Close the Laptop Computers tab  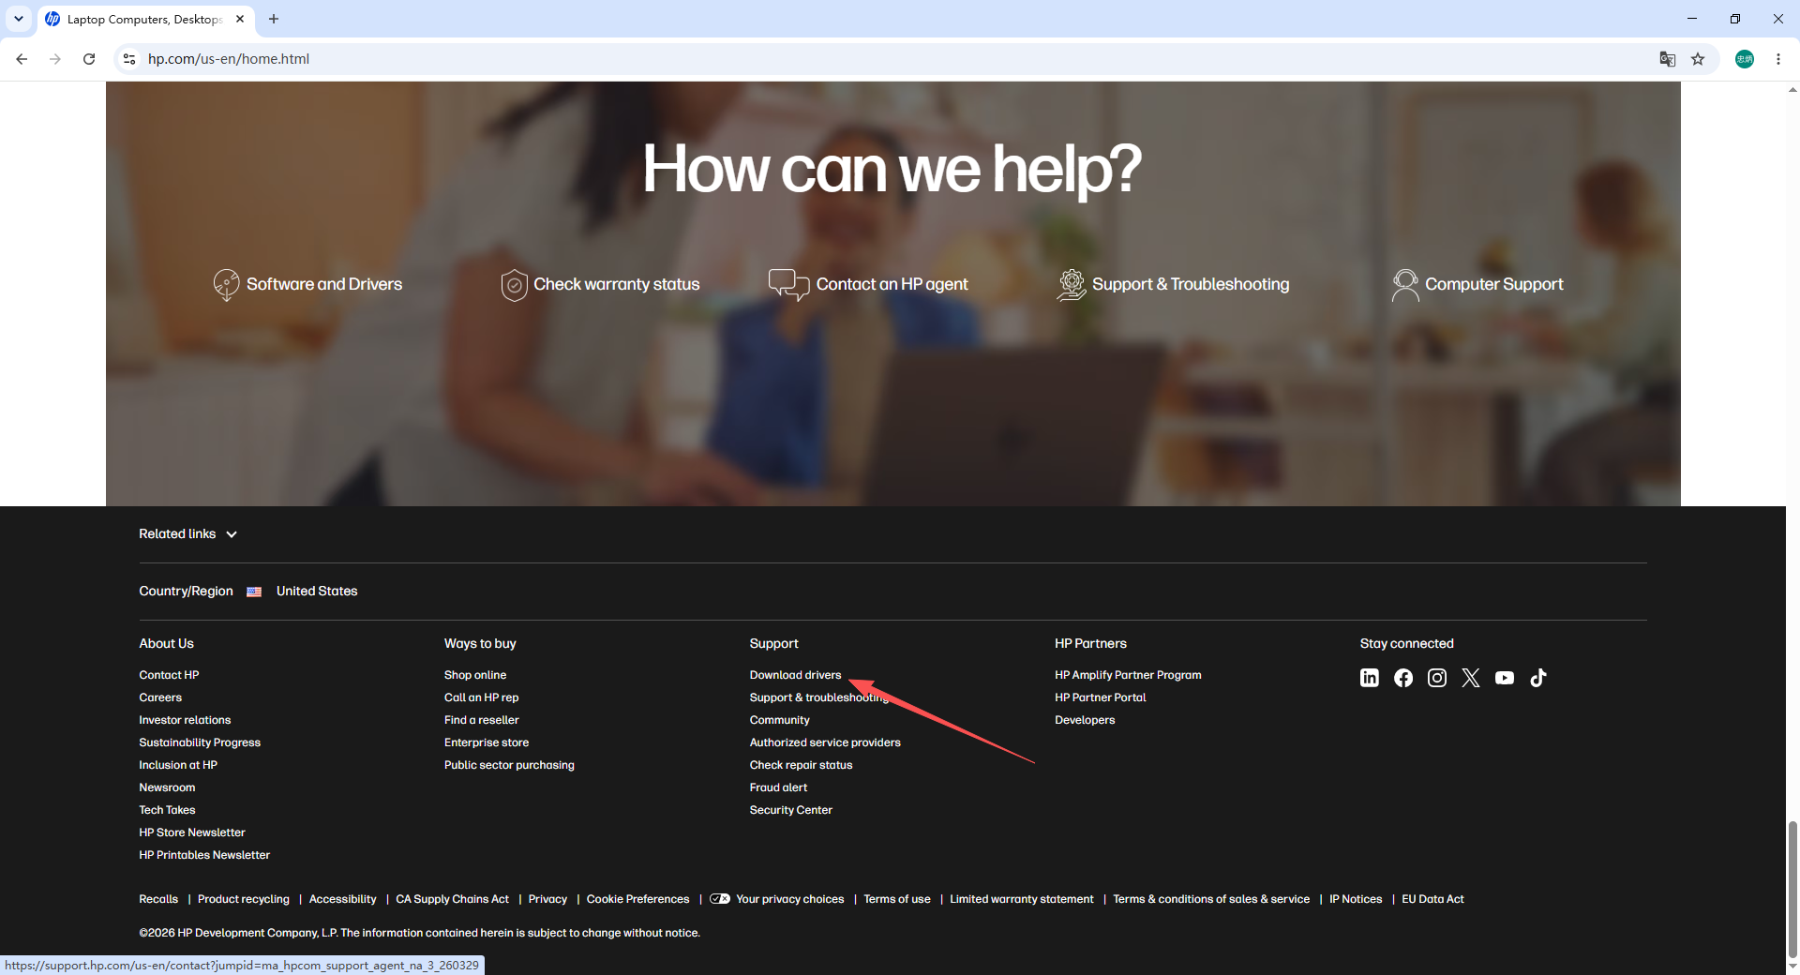(240, 19)
